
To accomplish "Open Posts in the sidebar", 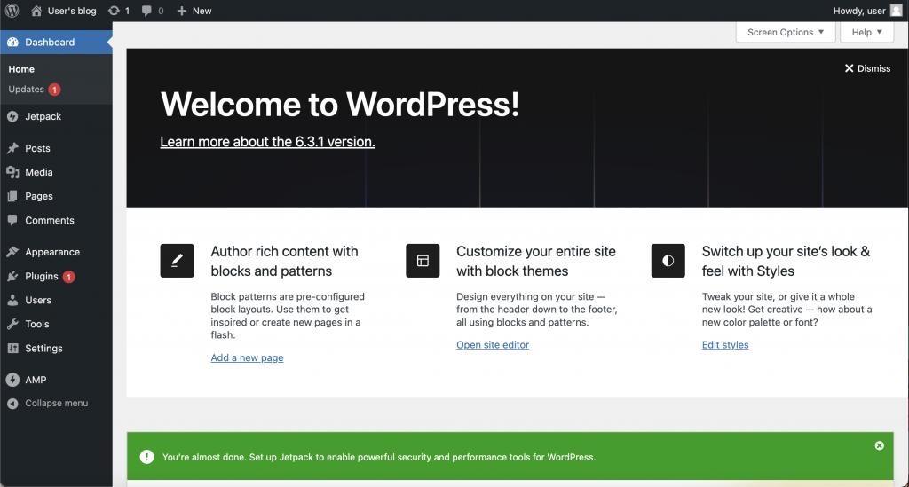I will (37, 148).
